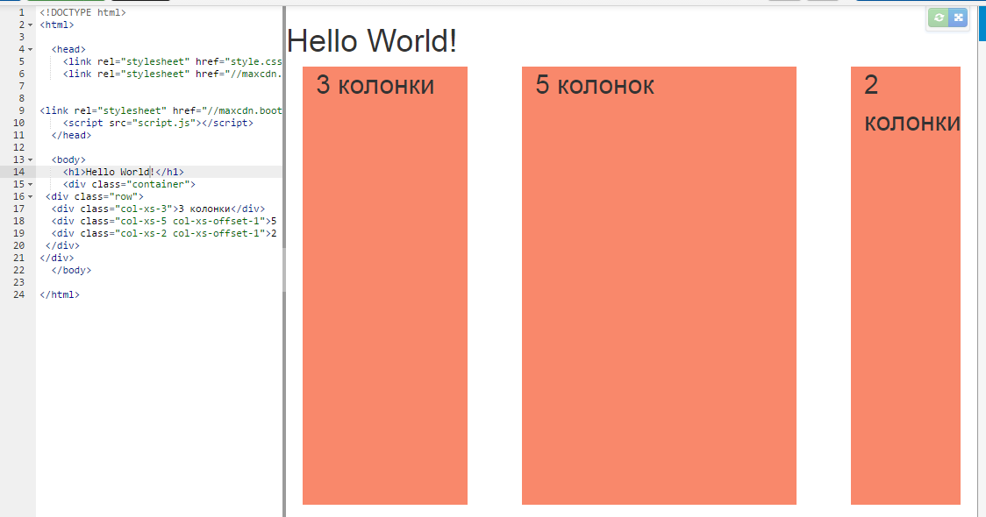Click the '5 колонок' column in the preview

point(658,280)
